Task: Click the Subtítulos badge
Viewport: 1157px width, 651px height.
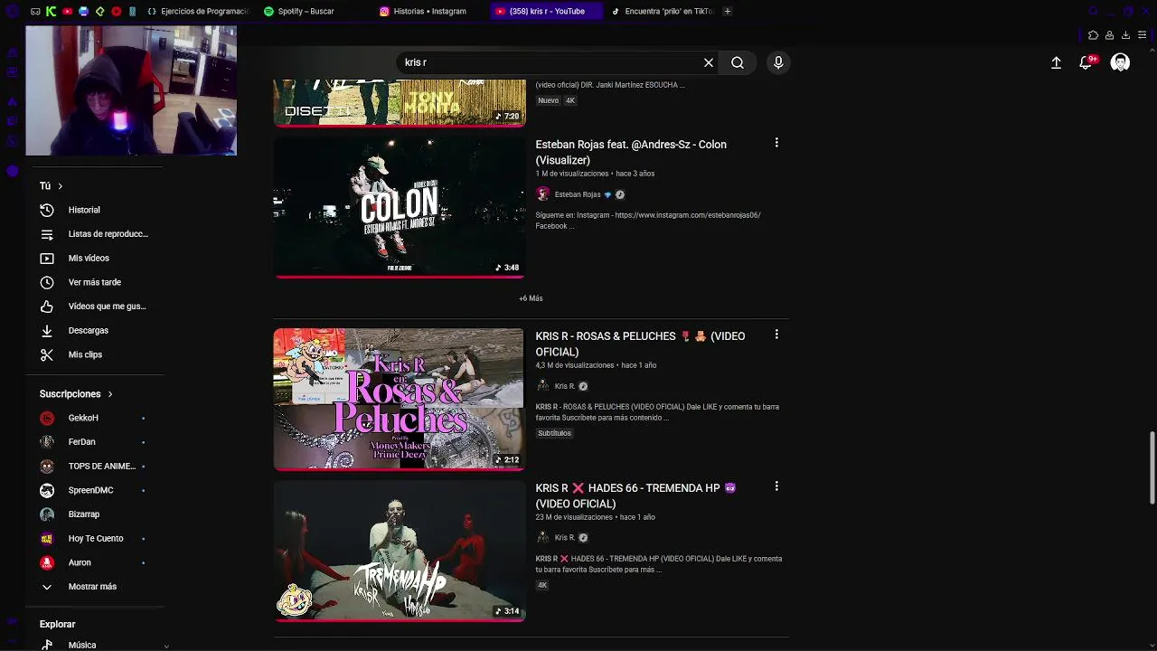Action: pyautogui.click(x=554, y=433)
